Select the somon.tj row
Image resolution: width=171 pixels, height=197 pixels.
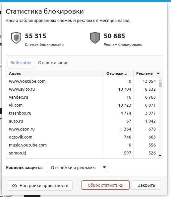pos(82,153)
